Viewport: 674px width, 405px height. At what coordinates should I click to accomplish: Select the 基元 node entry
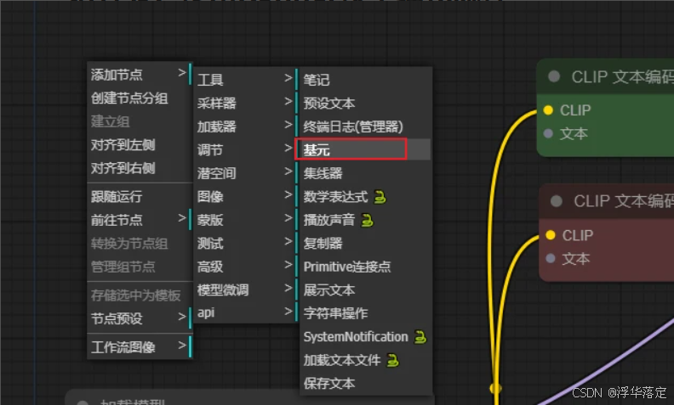[x=365, y=149]
